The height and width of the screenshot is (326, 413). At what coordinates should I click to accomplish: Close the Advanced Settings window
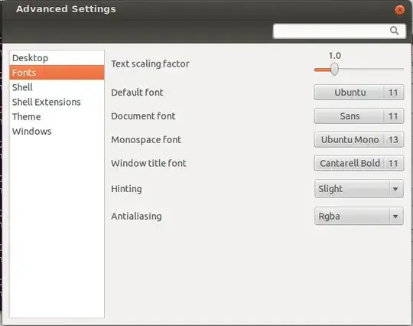[x=399, y=10]
